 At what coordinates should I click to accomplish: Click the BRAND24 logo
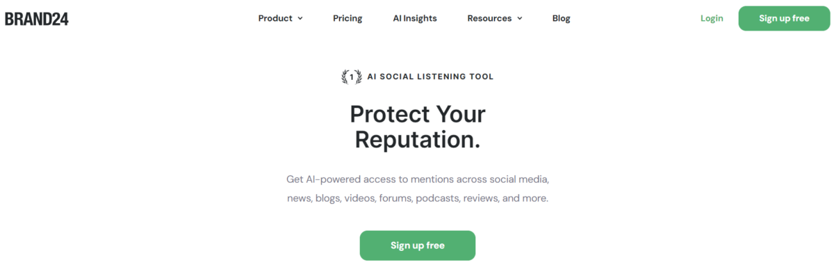[x=37, y=19]
